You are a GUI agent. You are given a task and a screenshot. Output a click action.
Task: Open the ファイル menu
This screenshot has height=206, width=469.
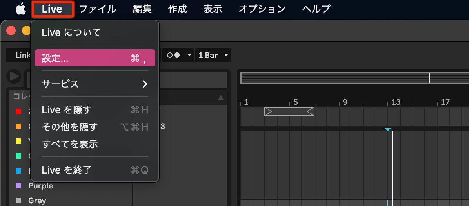pyautogui.click(x=98, y=9)
